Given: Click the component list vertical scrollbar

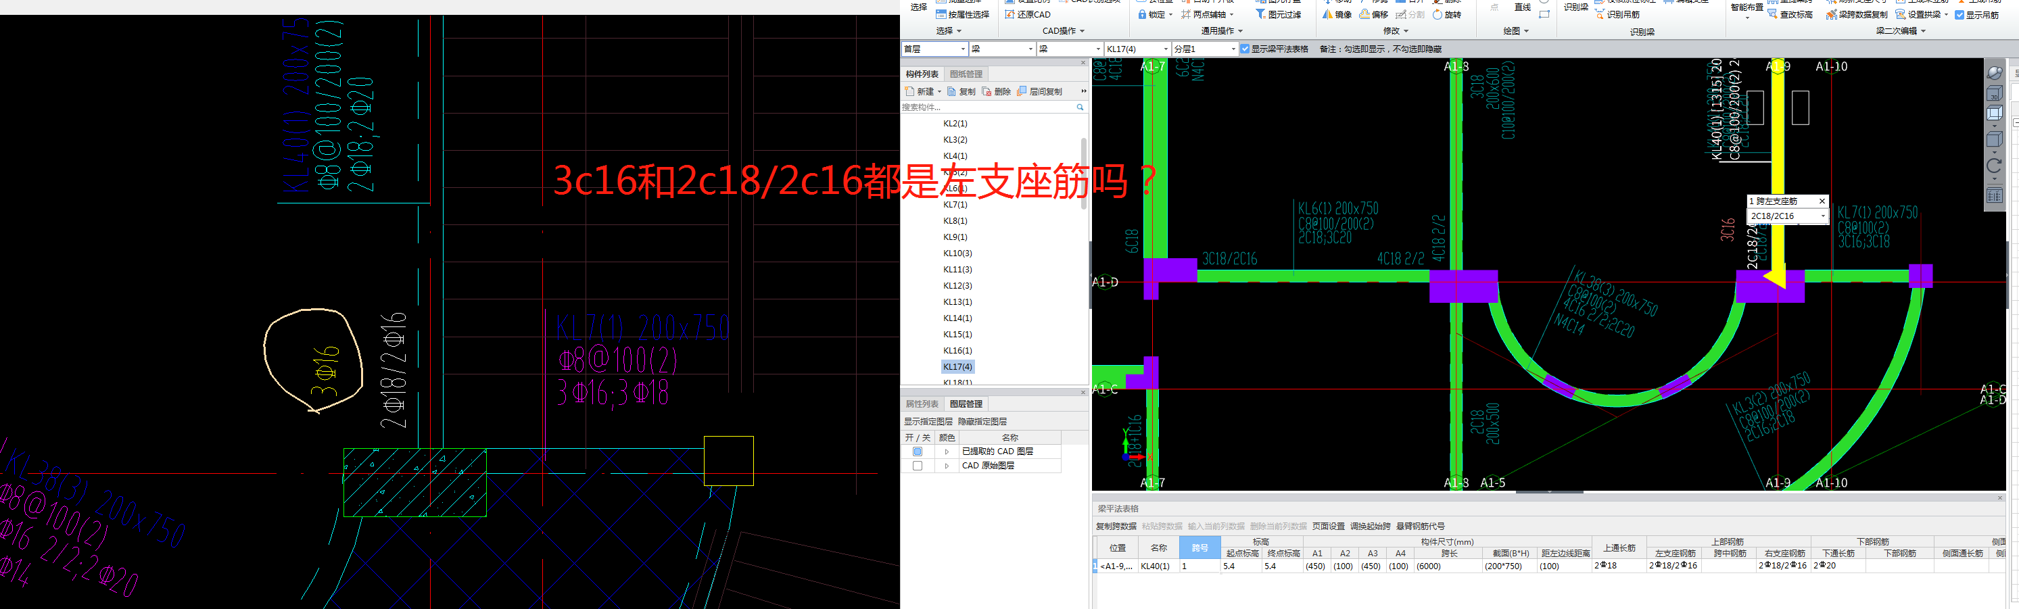Looking at the screenshot, I should [1084, 172].
